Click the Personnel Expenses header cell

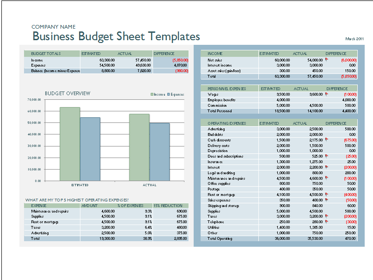(x=227, y=88)
